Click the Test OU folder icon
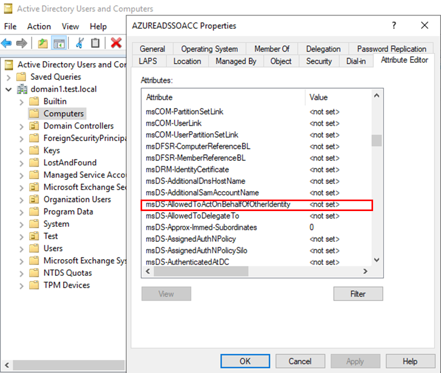Screen dimensions: 441x373 pyautogui.click(x=34, y=236)
